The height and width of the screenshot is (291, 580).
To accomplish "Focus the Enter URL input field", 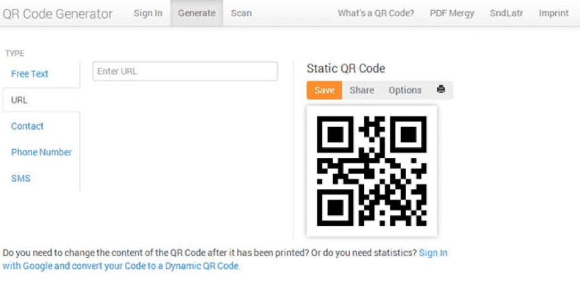I will (x=185, y=71).
